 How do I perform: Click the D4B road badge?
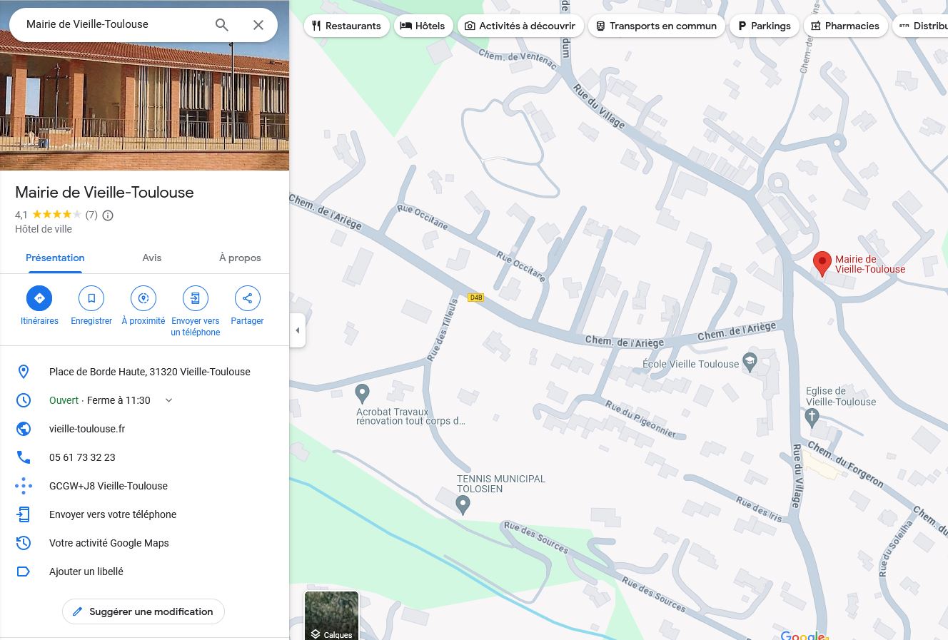click(x=475, y=298)
